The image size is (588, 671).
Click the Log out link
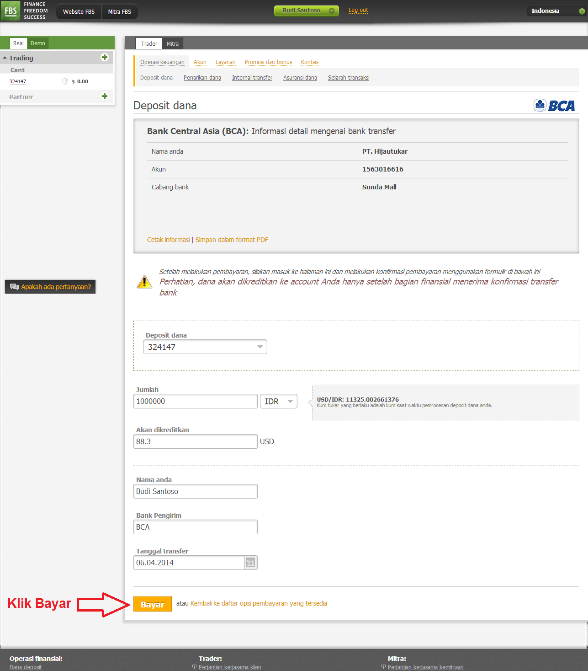coord(358,10)
